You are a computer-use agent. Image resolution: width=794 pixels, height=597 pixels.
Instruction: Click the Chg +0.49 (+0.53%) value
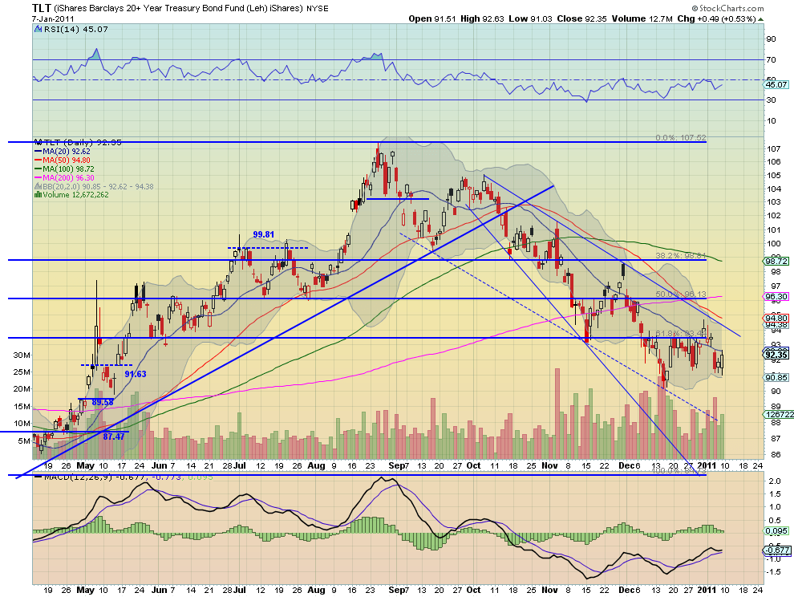click(716, 18)
